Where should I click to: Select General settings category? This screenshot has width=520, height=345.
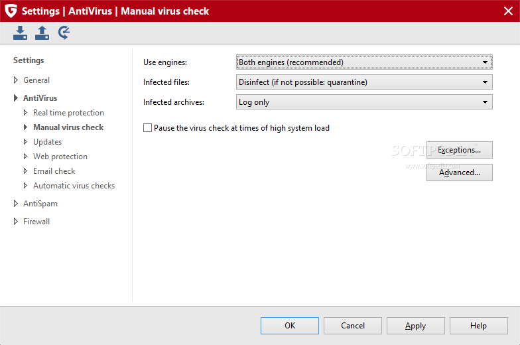click(x=36, y=80)
